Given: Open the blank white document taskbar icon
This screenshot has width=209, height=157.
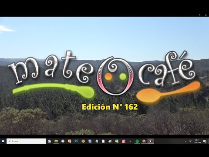Looking at the screenshot, I should point(103,141).
